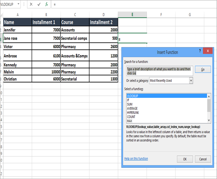The width and height of the screenshot is (217, 179).
Task: Select SUM in function list
Action: (x=167, y=104)
